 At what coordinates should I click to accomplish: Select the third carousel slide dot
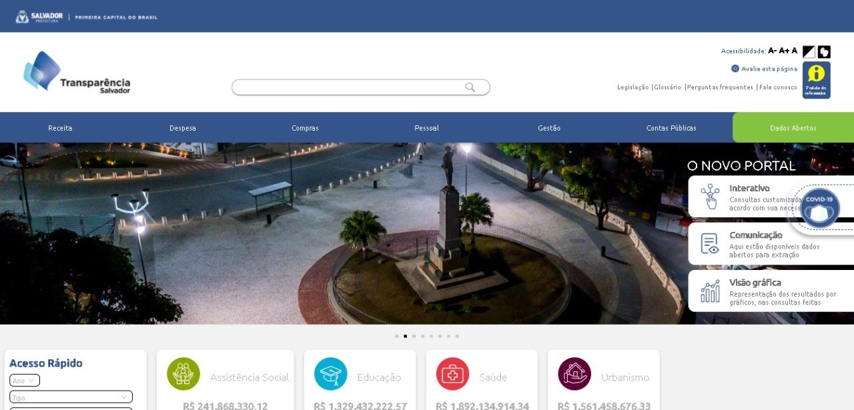point(414,336)
